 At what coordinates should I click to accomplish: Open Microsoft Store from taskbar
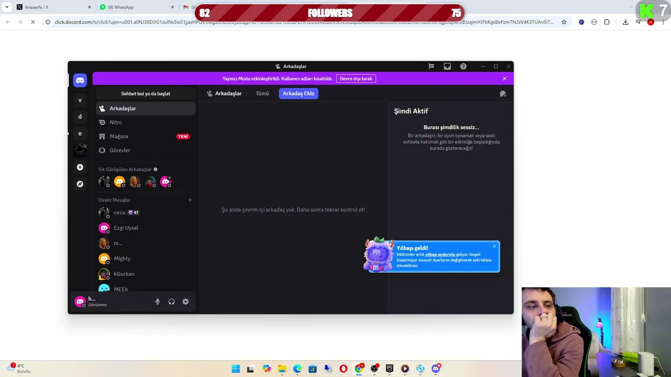click(312, 369)
